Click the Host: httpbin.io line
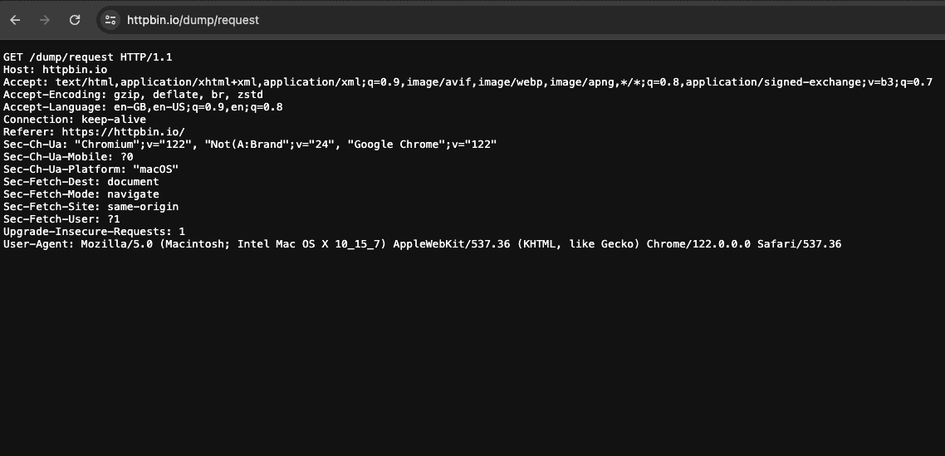 [56, 70]
